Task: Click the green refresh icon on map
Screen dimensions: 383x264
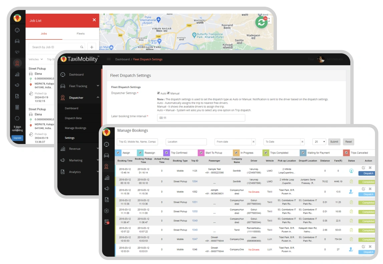Action: (x=261, y=23)
